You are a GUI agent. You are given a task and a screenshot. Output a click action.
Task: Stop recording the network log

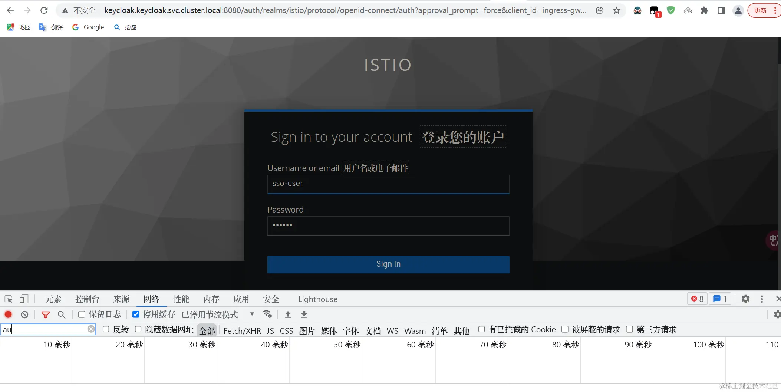(8, 314)
